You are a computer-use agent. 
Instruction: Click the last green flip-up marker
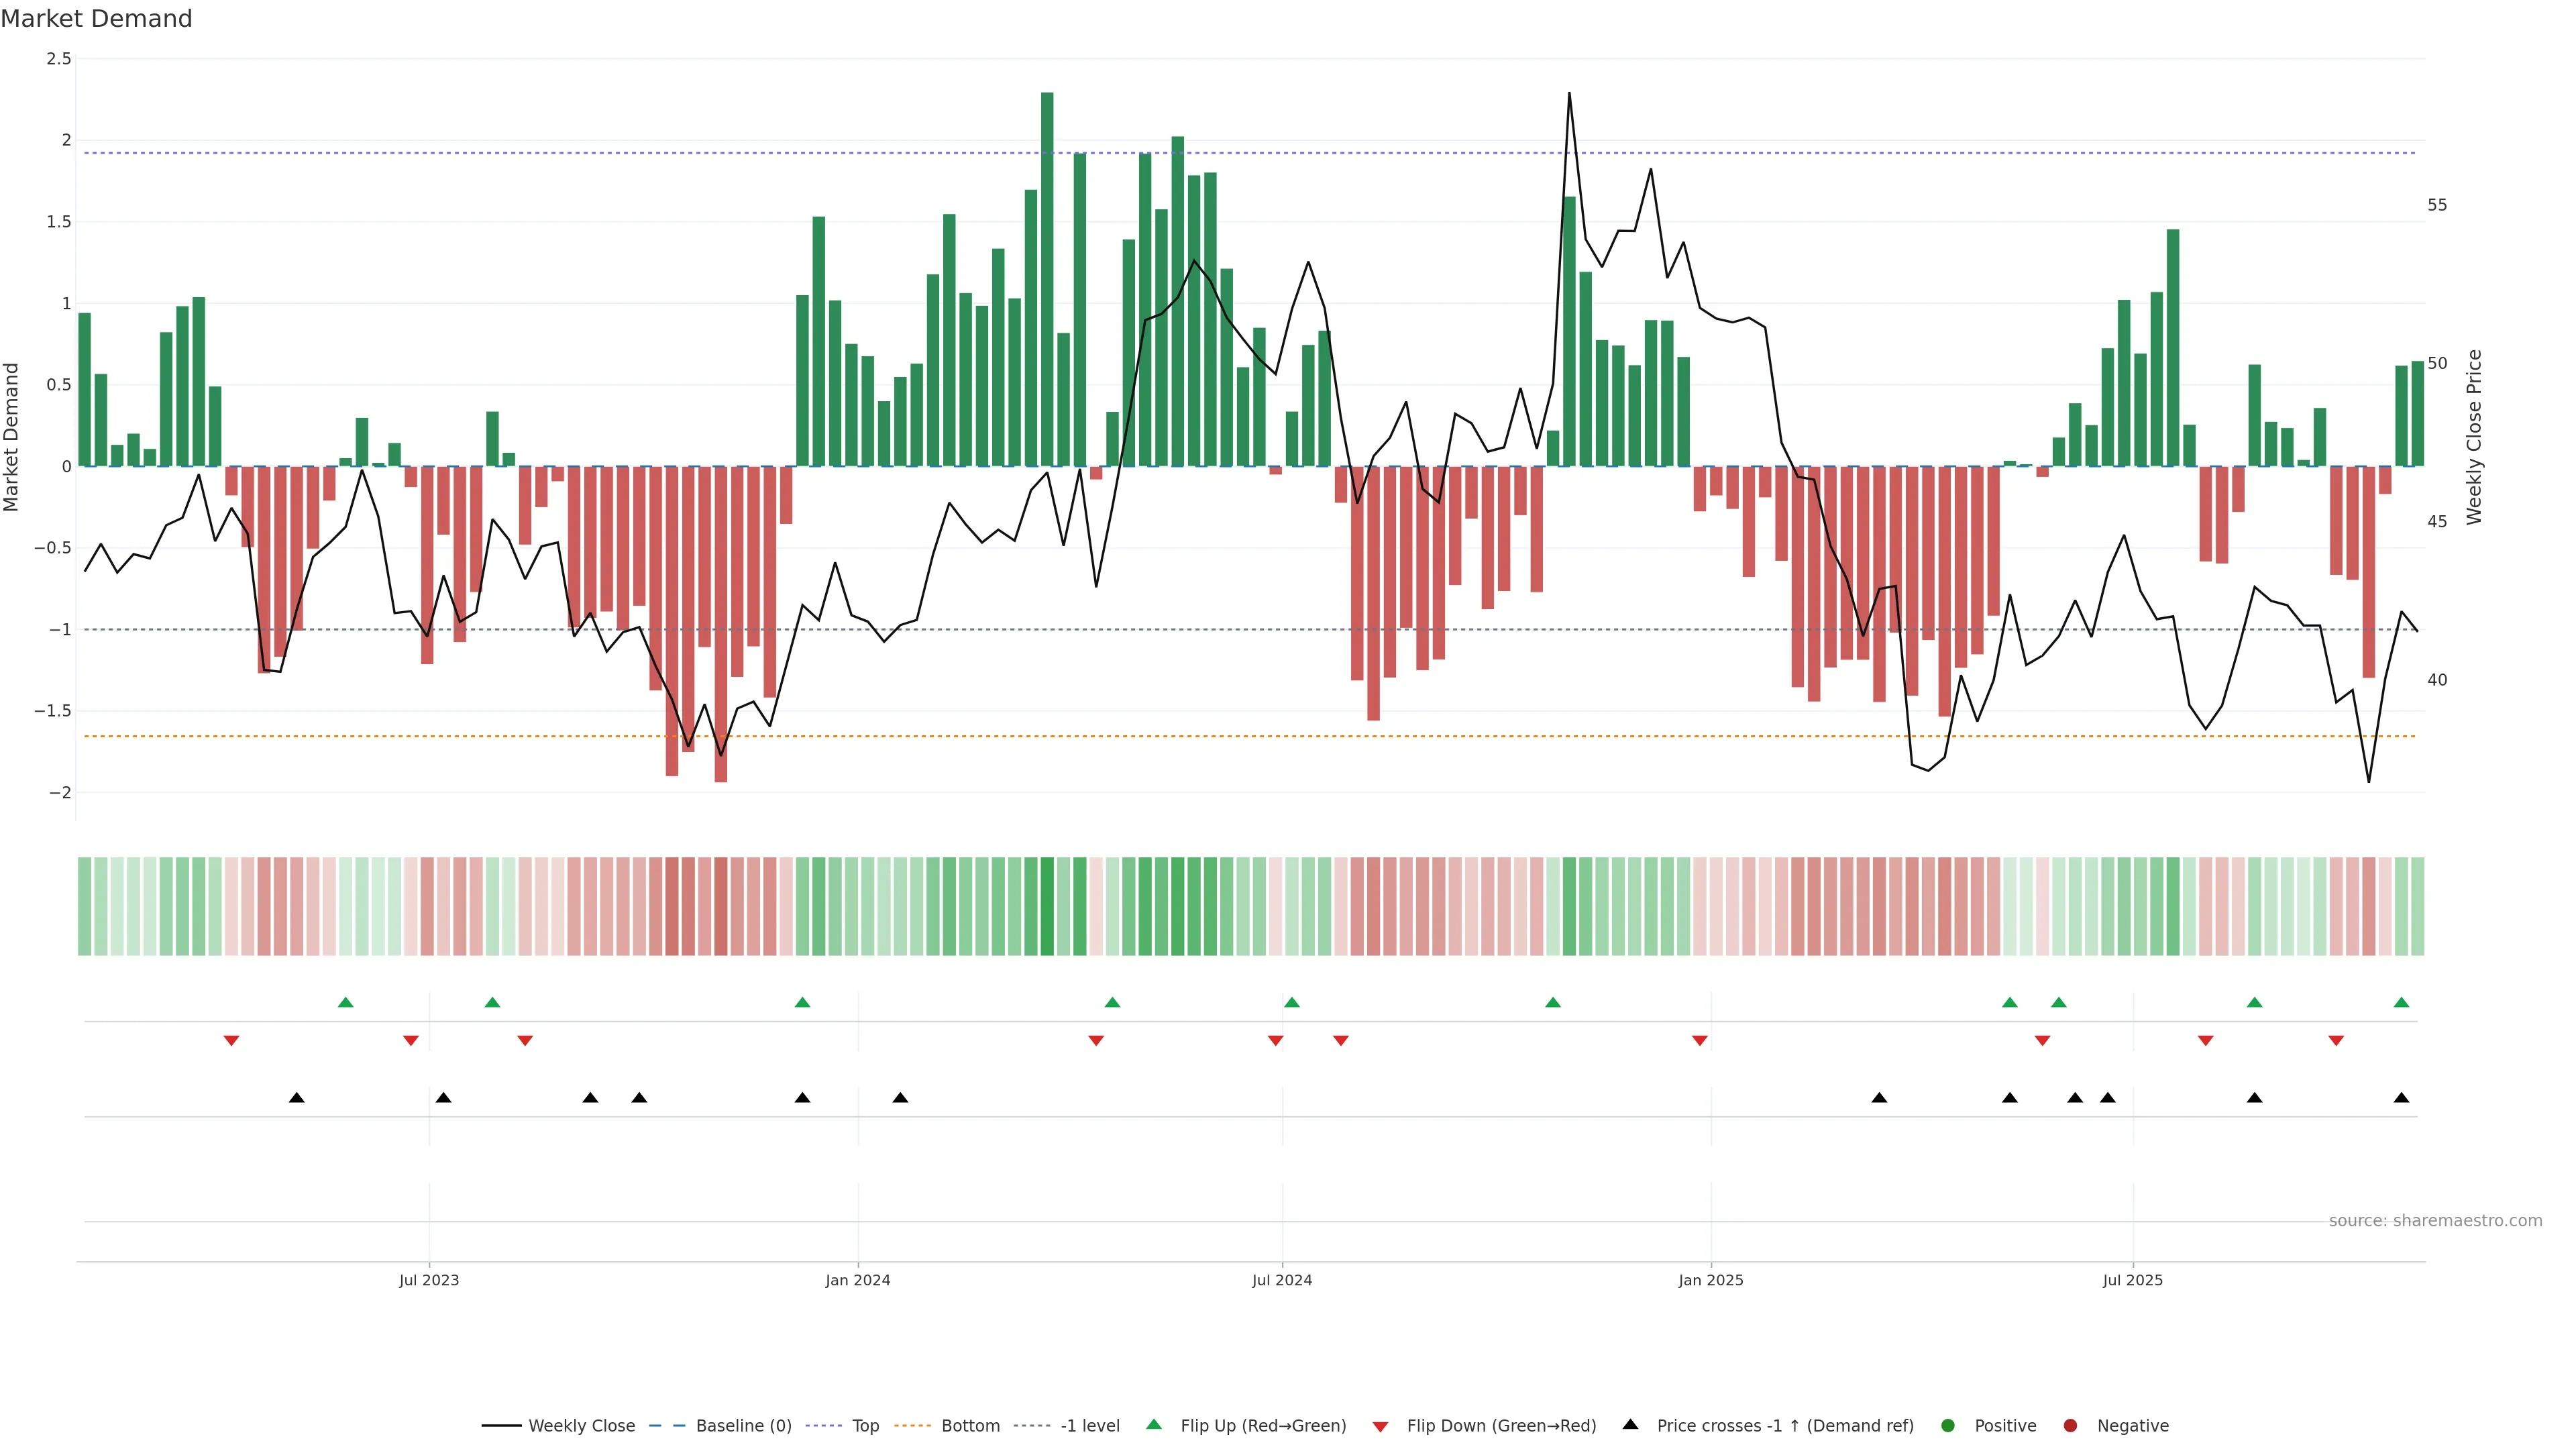click(2401, 1002)
